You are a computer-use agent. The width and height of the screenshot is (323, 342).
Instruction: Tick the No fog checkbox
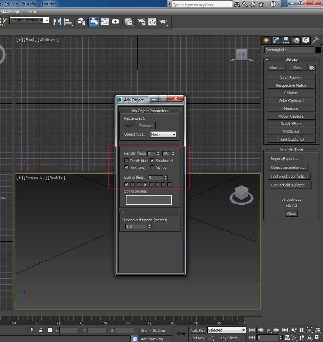tap(152, 167)
